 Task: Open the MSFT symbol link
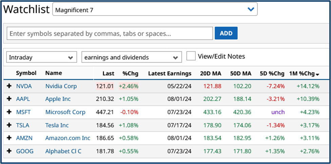(x=23, y=112)
